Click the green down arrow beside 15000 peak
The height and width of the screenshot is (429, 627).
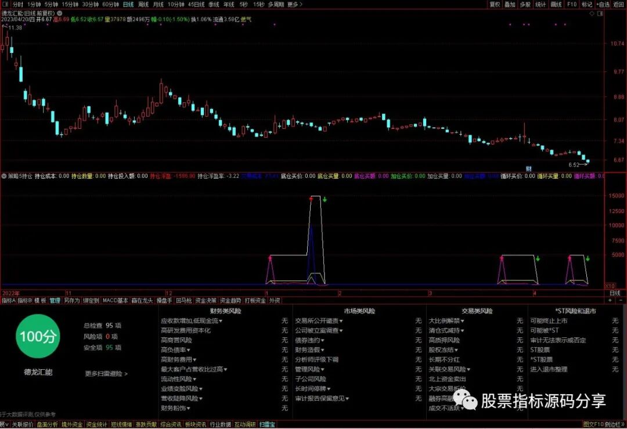pyautogui.click(x=325, y=199)
